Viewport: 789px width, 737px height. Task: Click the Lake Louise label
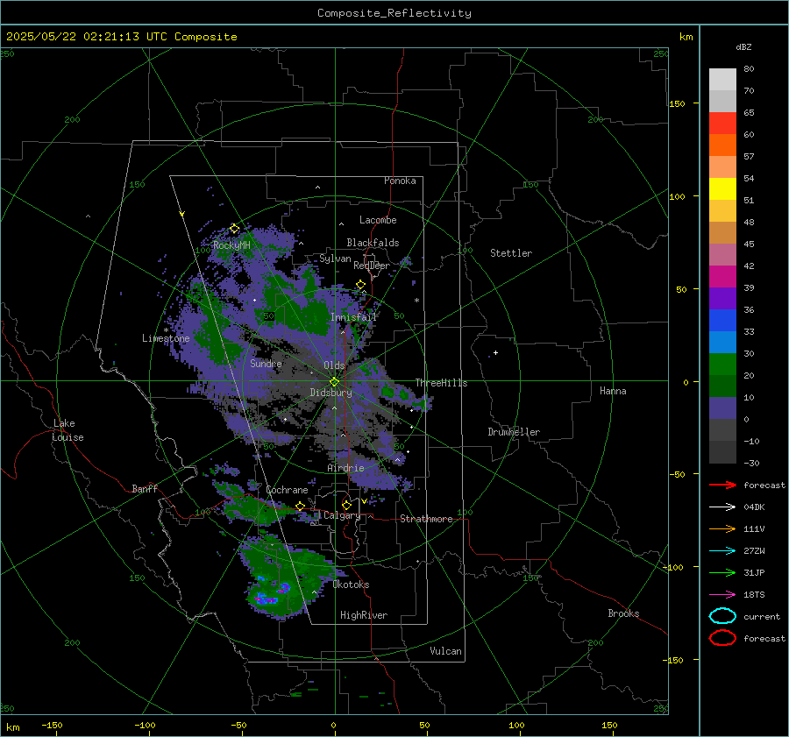coord(68,430)
